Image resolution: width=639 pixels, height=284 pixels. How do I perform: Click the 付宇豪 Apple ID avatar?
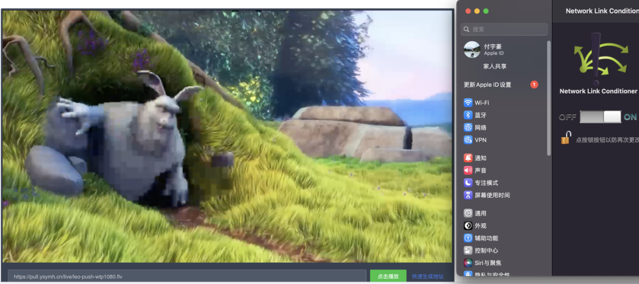pyautogui.click(x=472, y=50)
